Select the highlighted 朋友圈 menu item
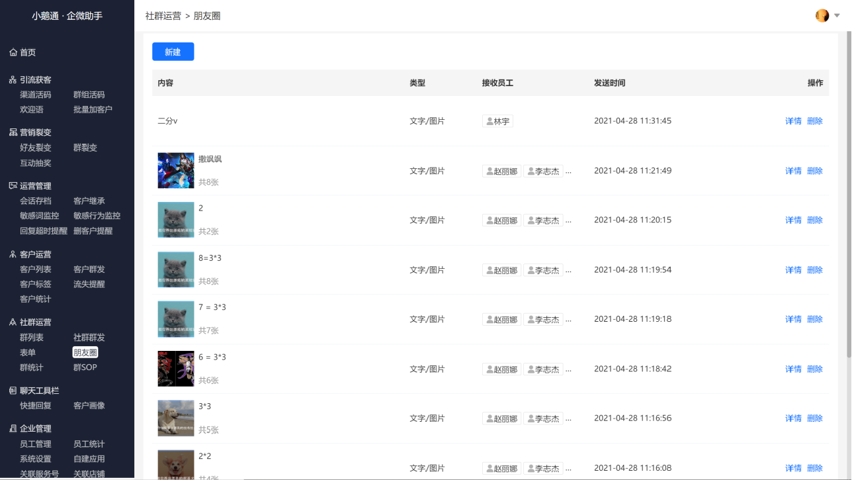 pos(85,352)
